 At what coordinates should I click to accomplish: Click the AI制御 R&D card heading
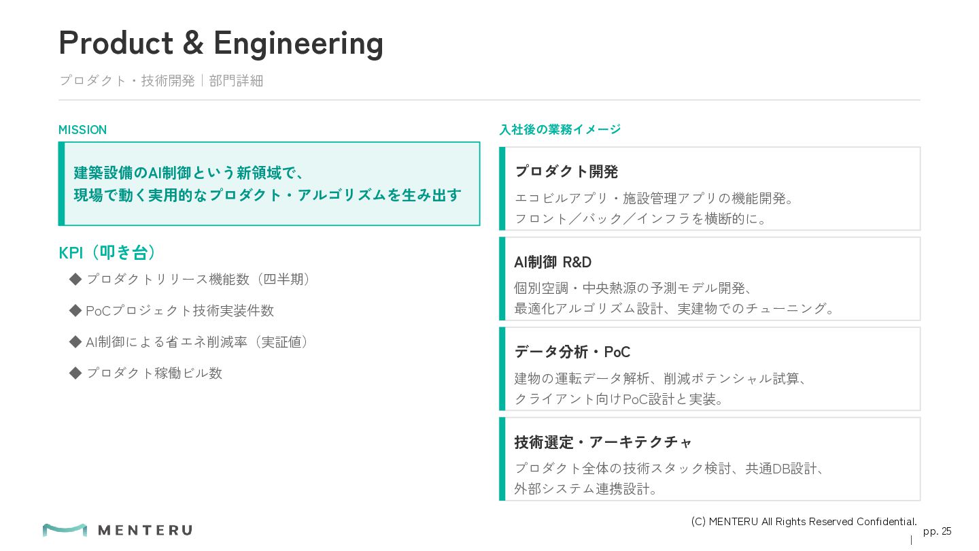point(553,262)
